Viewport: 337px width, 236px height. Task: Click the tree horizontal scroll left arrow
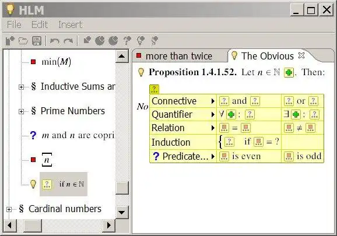pyautogui.click(x=10, y=226)
